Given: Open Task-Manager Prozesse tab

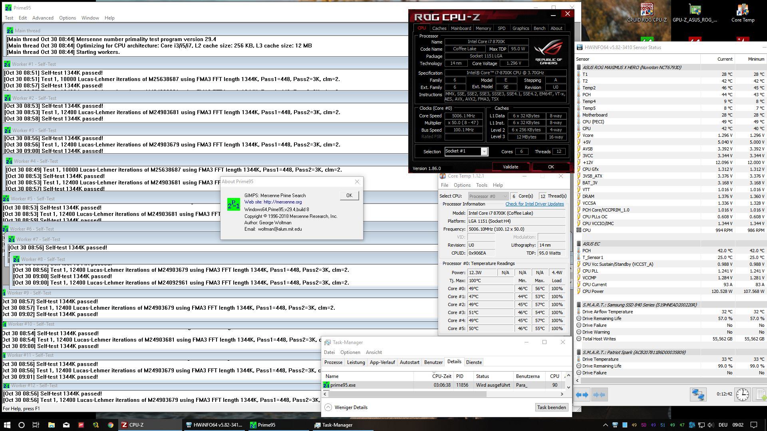Looking at the screenshot, I should [333, 362].
